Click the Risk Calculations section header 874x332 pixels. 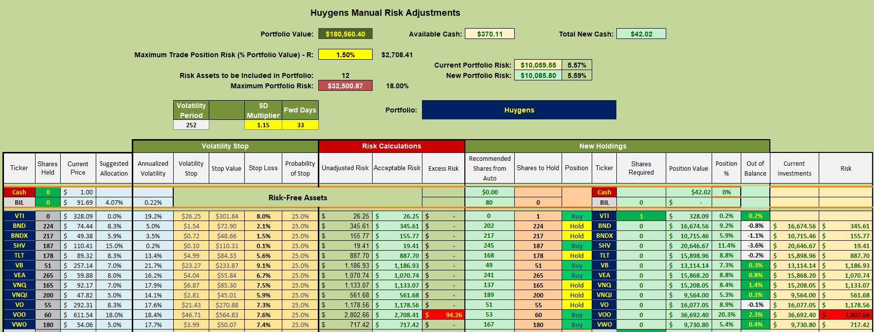point(391,146)
